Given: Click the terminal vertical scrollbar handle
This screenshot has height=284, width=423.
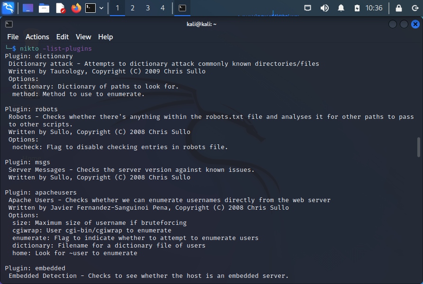Looking at the screenshot, I should tap(419, 147).
